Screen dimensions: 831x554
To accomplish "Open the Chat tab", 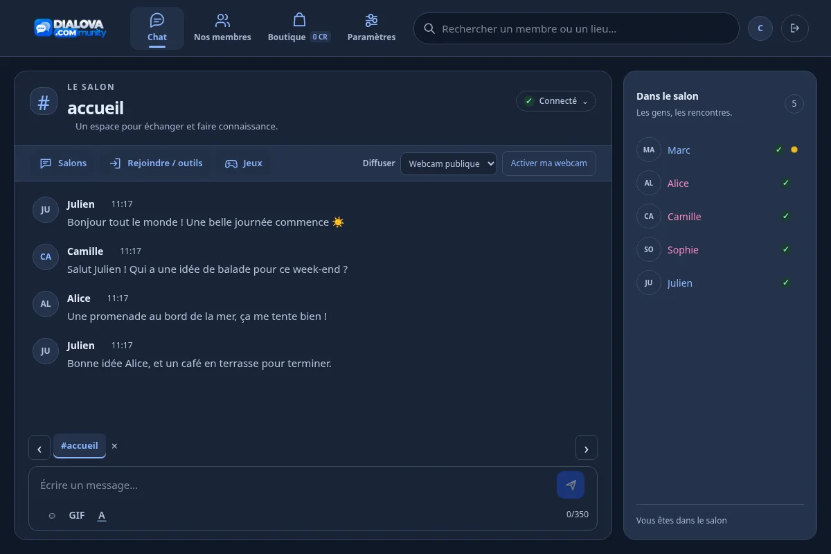I will pos(157,28).
